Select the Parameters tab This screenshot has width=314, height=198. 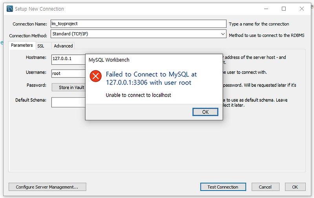(x=22, y=45)
